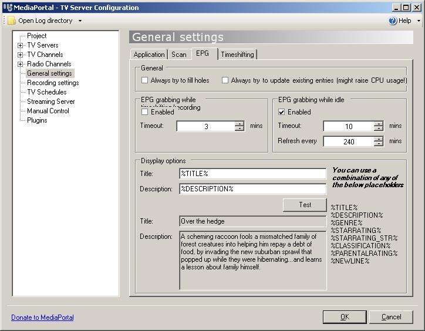Switch to the Scan tab
The height and width of the screenshot is (331, 425).
(178, 55)
